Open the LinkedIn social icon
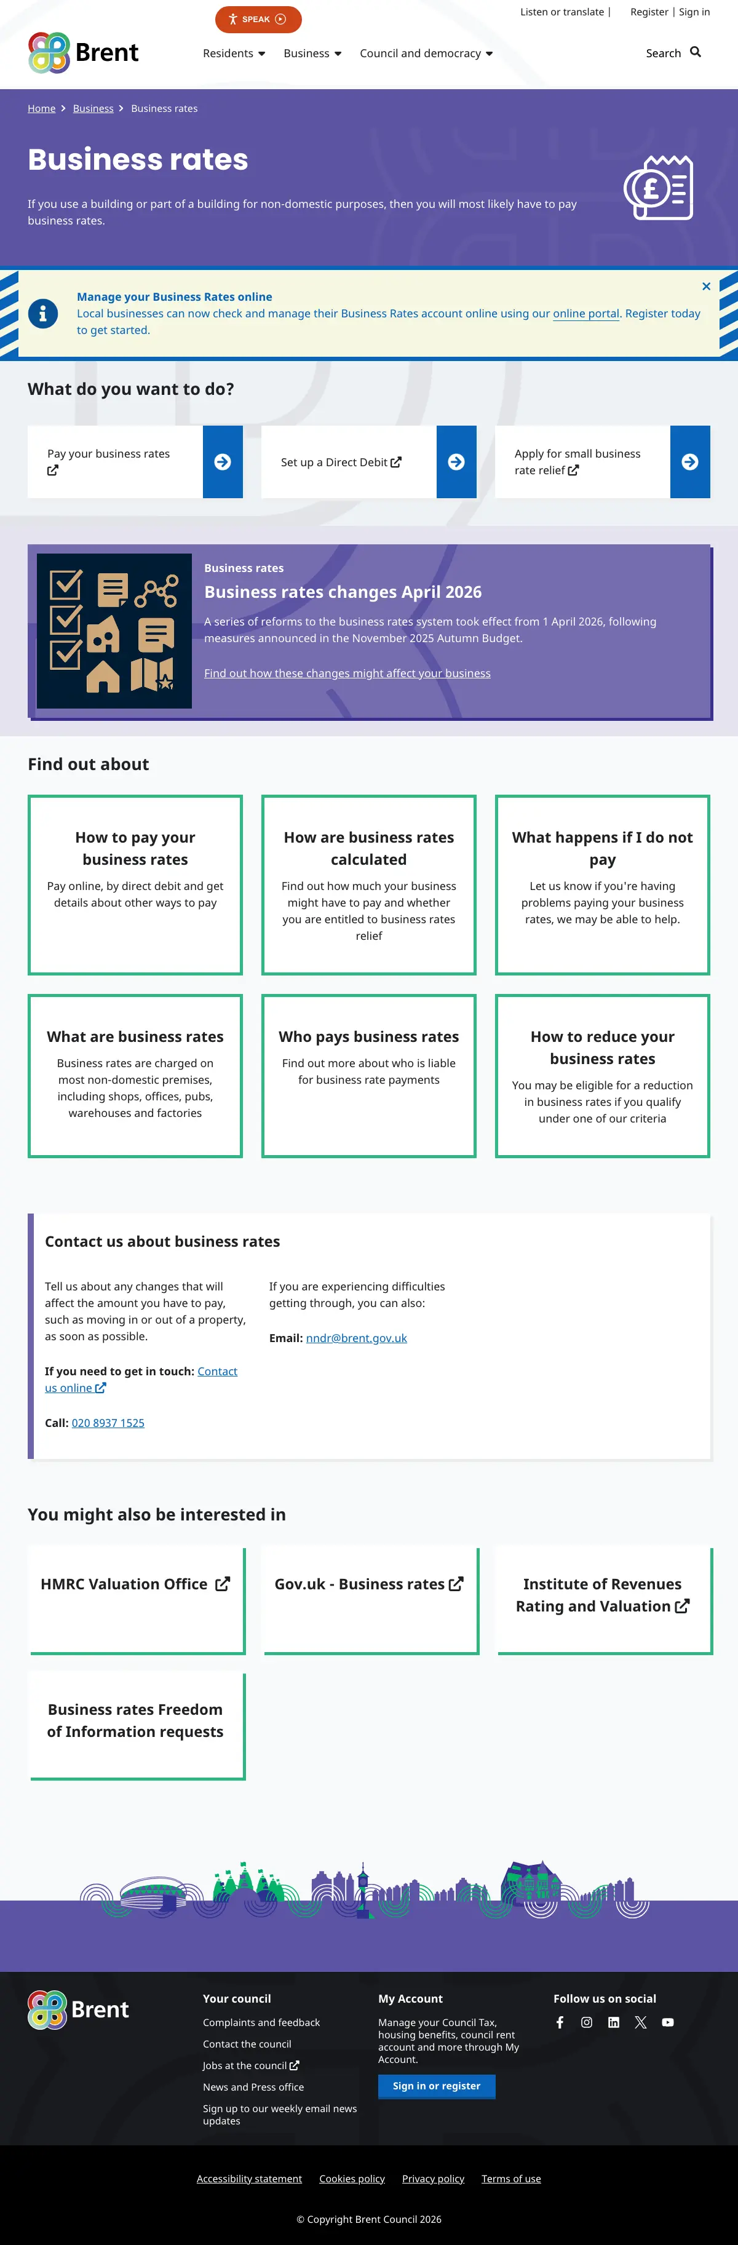The height and width of the screenshot is (2245, 738). tap(613, 2022)
